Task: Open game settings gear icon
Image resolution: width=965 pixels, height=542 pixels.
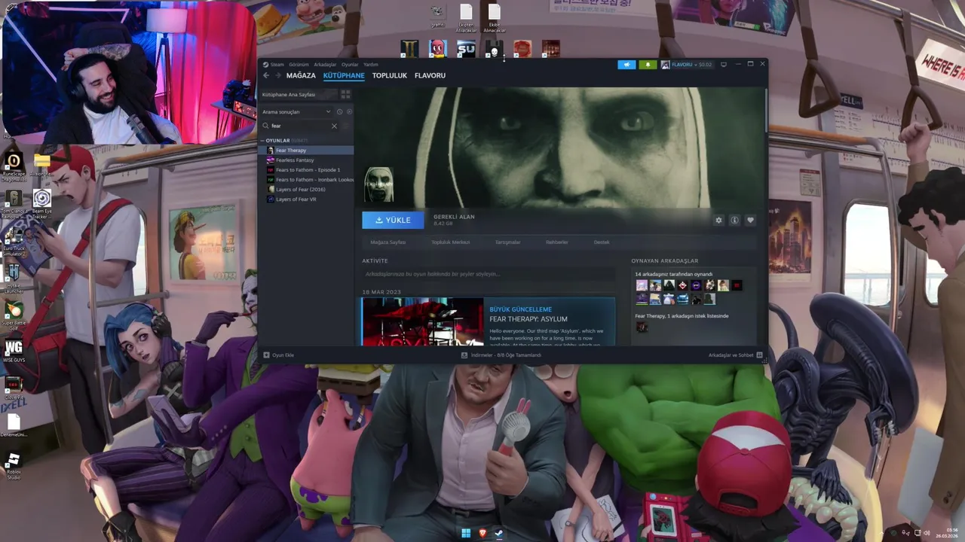Action: point(718,220)
